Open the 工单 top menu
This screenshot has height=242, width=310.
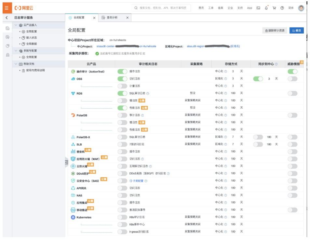(211, 8)
